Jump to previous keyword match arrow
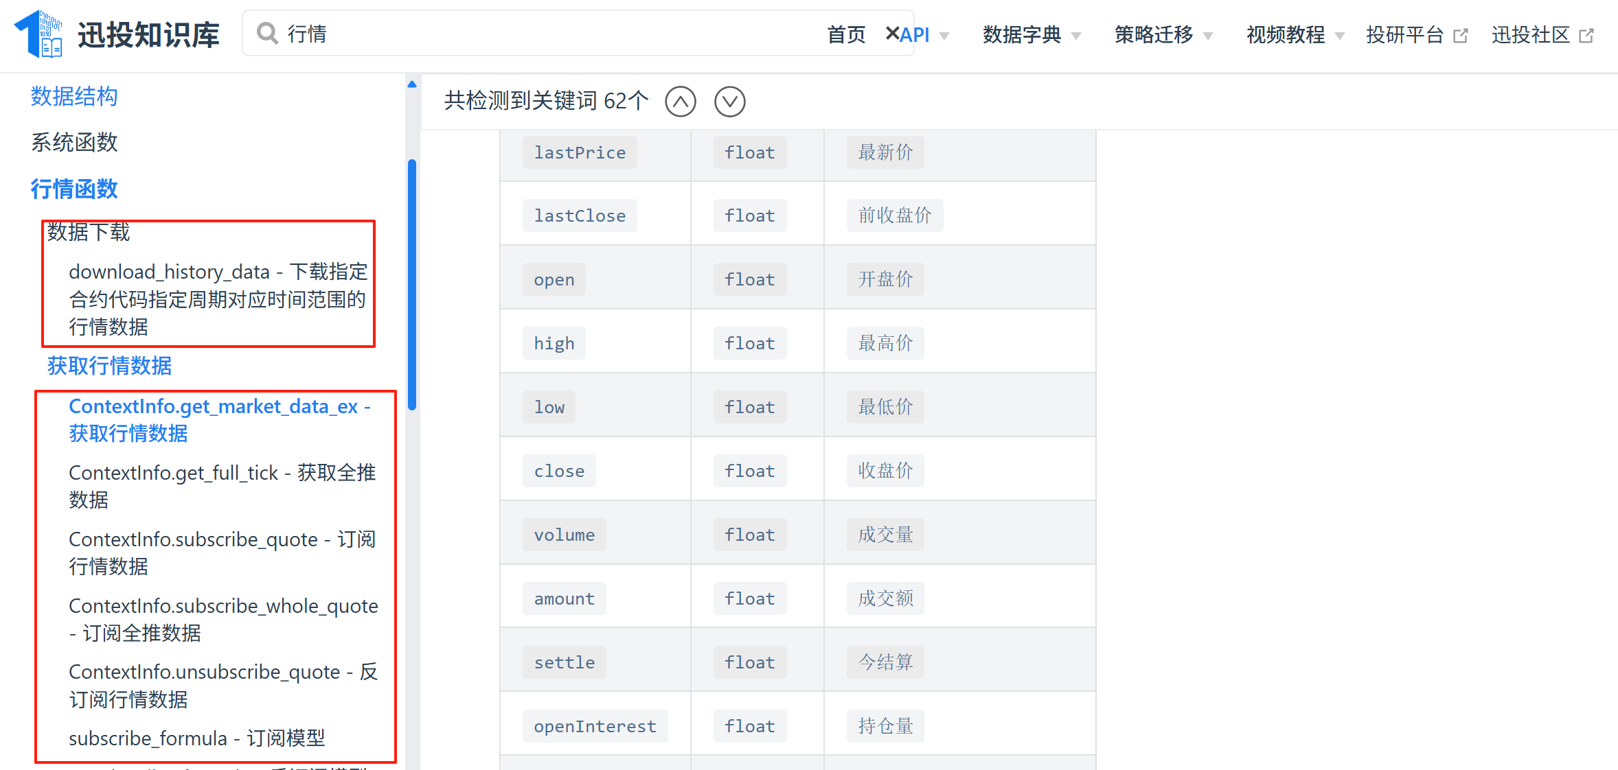Screen dimensions: 1618x770 (680, 102)
